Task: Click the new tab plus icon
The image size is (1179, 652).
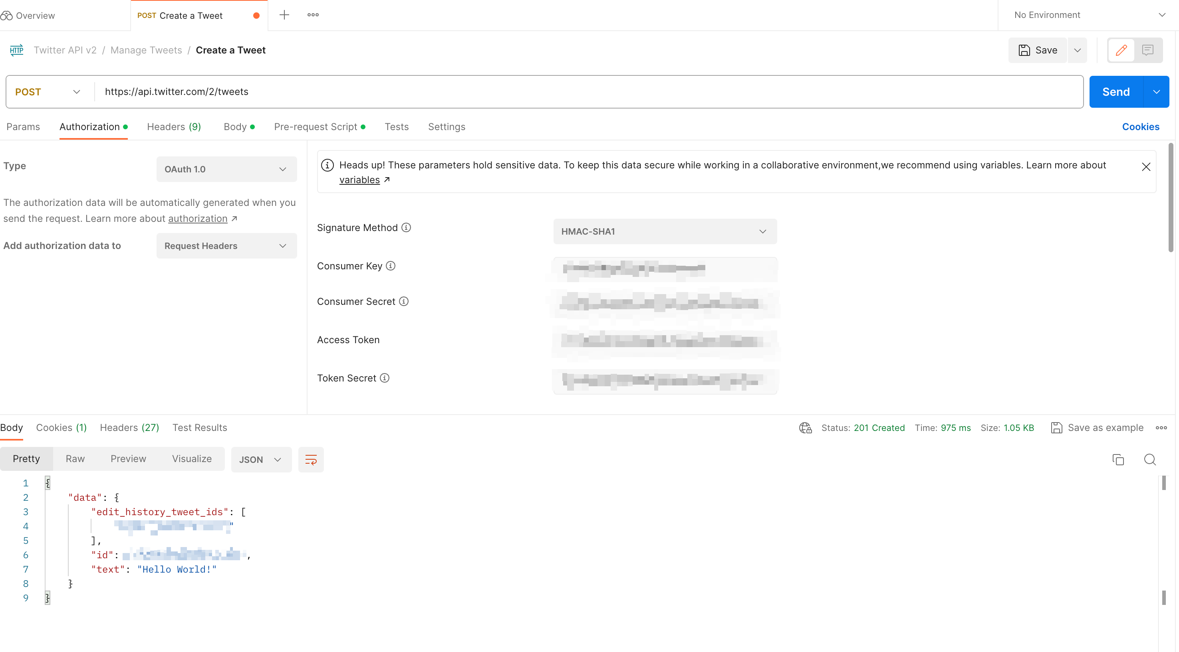Action: (284, 15)
